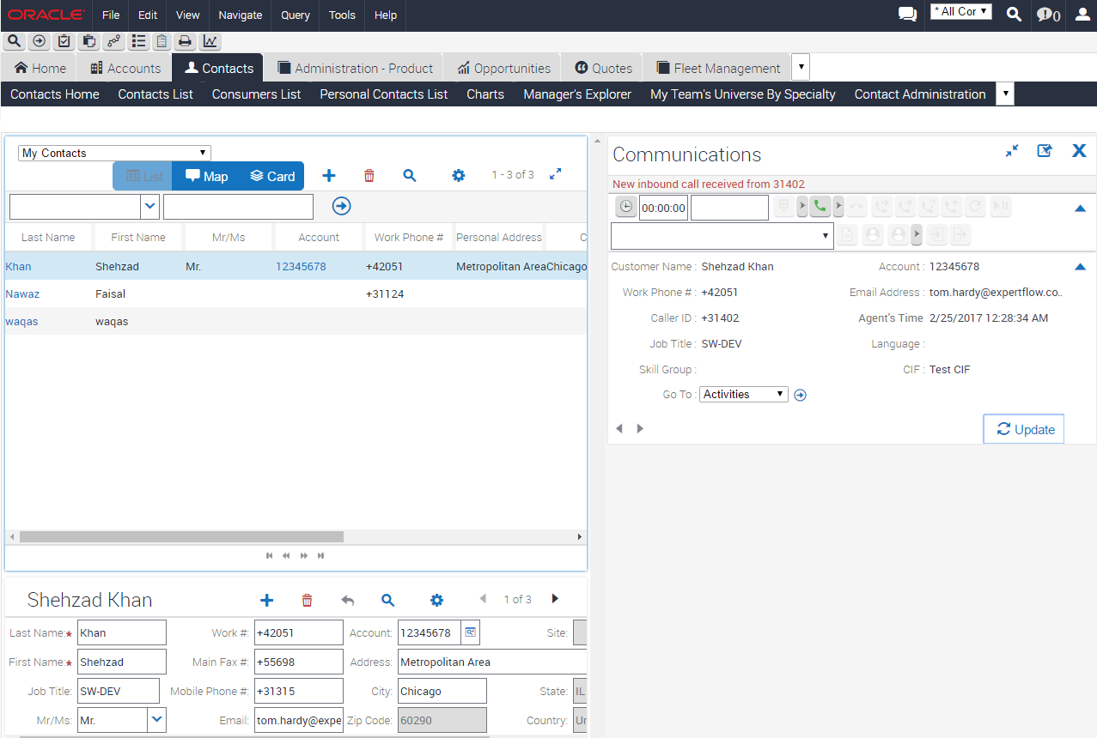Add a new contact using the plus icon
Screen dimensions: 1097x738
coord(329,175)
